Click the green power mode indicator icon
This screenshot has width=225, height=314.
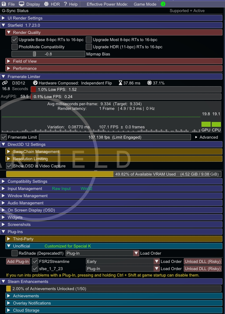tap(163, 4)
